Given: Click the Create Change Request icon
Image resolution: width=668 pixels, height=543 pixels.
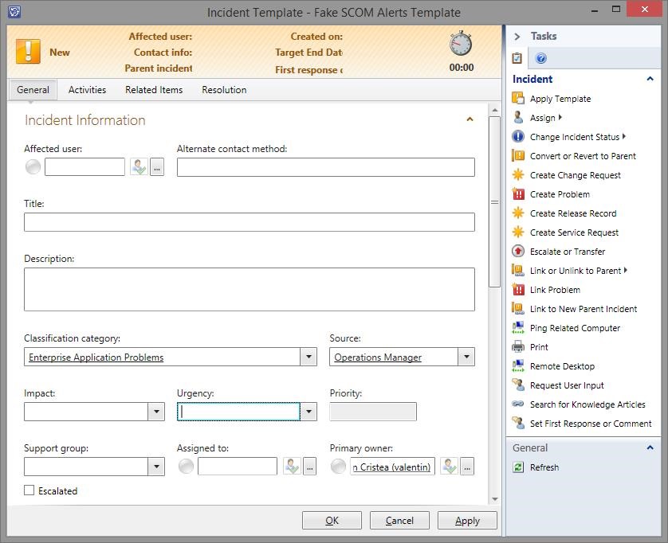Looking at the screenshot, I should (518, 175).
